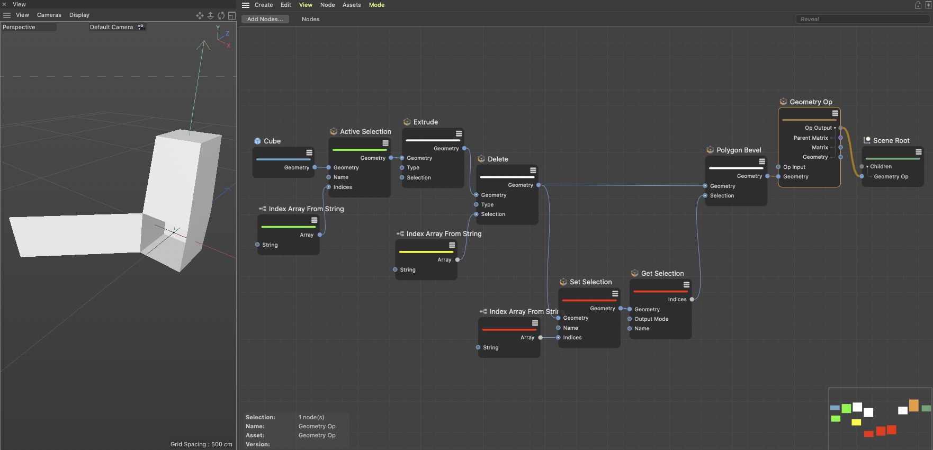Click the Nodes button beside Add Nodes

[x=310, y=19]
